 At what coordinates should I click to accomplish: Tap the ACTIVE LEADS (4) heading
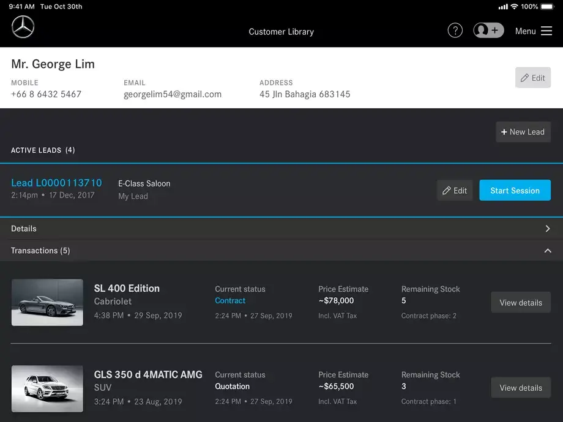43,150
